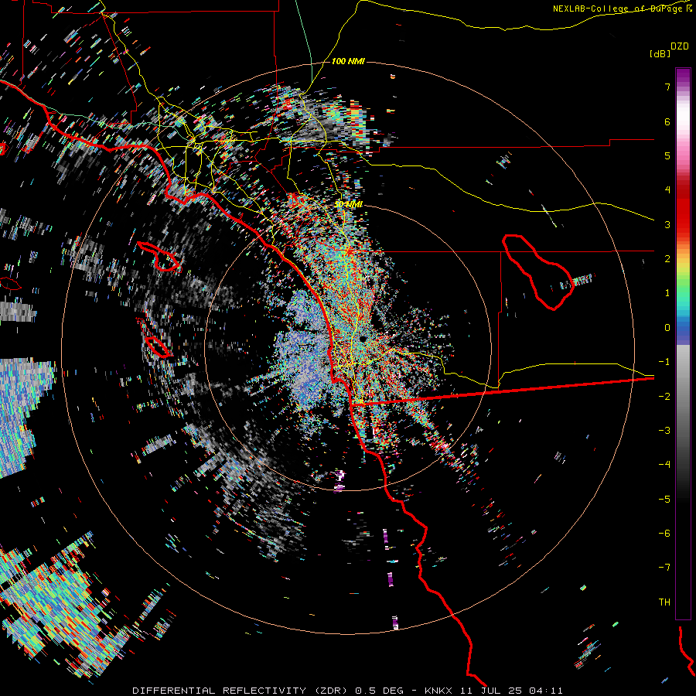Click the -2 dB scale label
The height and width of the screenshot is (696, 696).
coord(664,397)
